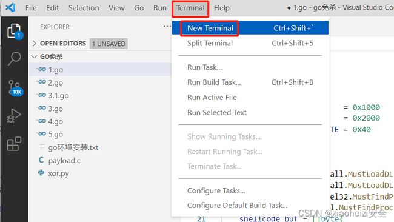Image resolution: width=394 pixels, height=222 pixels.
Task: Click the 1 UNSAVED badge
Action: 109,44
